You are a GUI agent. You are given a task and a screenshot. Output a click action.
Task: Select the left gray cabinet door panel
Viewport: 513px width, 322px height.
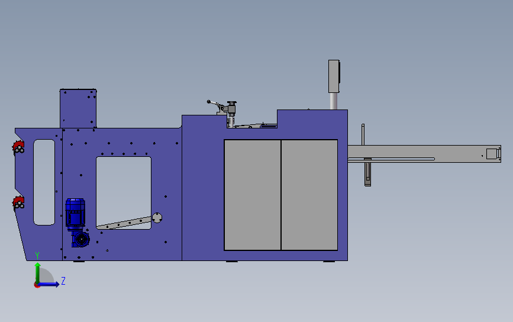[x=253, y=195]
